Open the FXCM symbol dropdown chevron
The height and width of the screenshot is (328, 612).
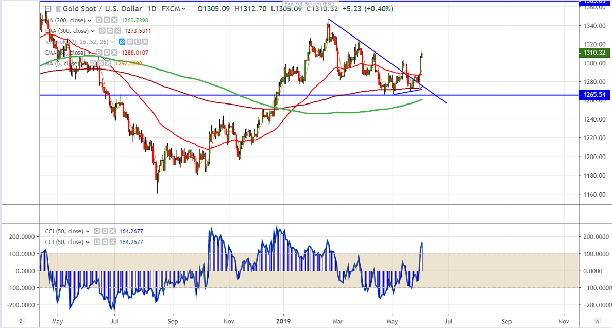pos(183,9)
